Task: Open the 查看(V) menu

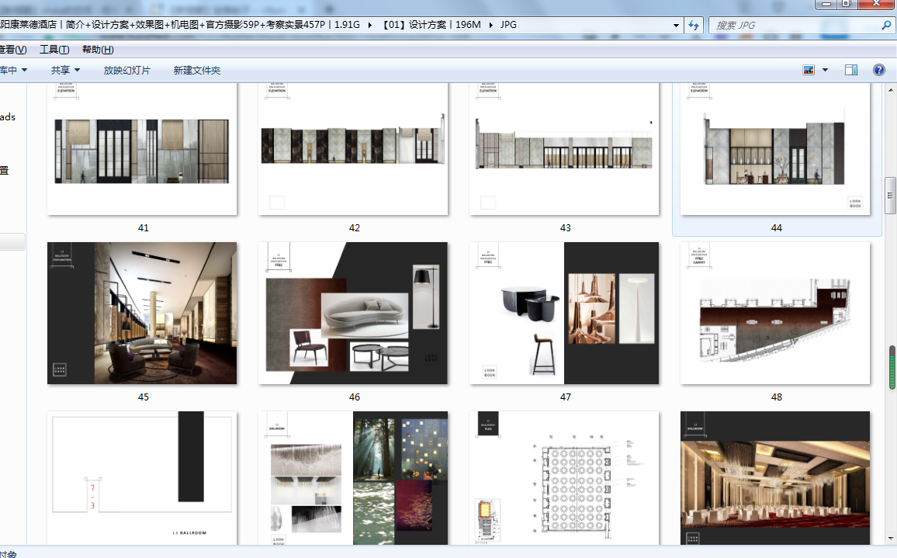Action: click(x=12, y=50)
